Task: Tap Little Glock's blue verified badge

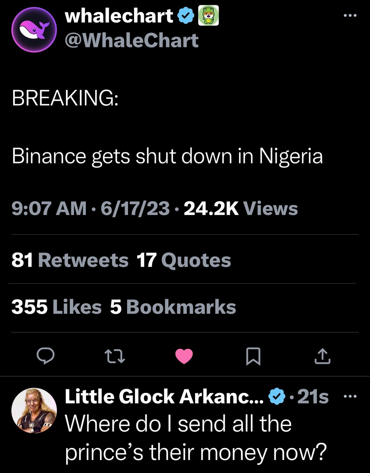Action: click(x=276, y=397)
